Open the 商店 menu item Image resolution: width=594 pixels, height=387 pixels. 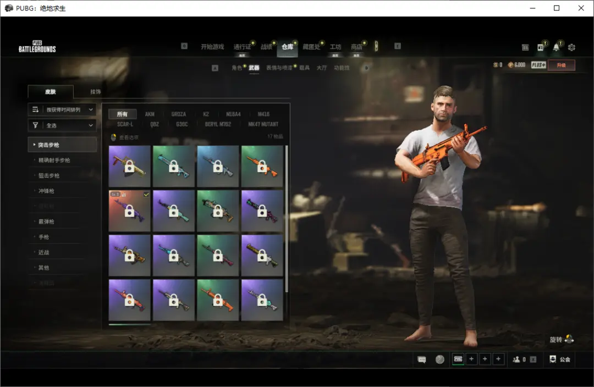tap(356, 47)
